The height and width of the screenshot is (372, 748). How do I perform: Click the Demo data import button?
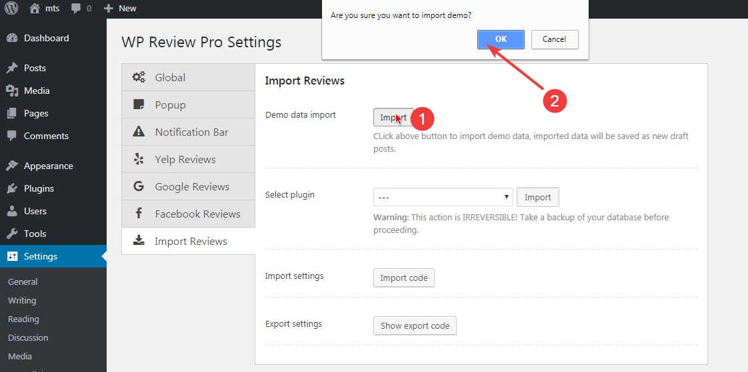click(393, 117)
